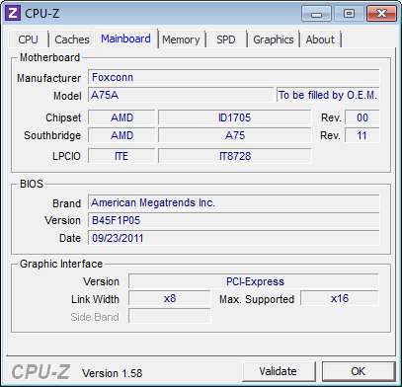This screenshot has height=387, width=402.
Task: Click the Mainboard tab
Action: coord(125,39)
